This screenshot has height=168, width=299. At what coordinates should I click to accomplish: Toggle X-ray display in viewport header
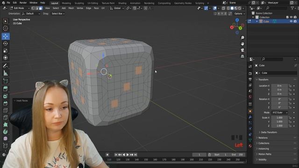click(223, 8)
